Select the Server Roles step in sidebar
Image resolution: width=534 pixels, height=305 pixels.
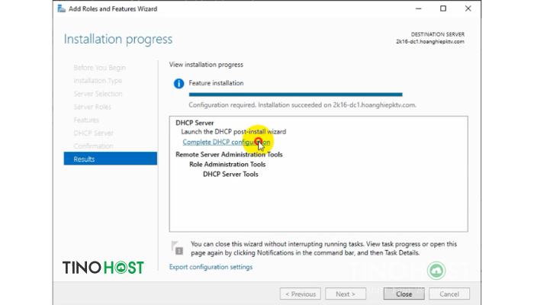(x=92, y=107)
